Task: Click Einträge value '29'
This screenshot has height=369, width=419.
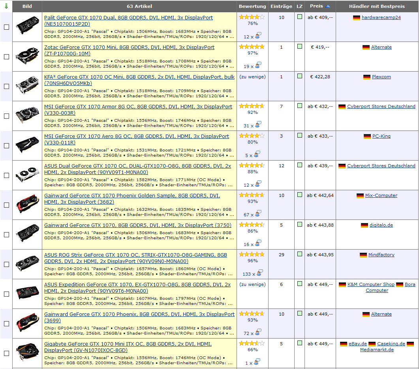Action: [x=282, y=255]
